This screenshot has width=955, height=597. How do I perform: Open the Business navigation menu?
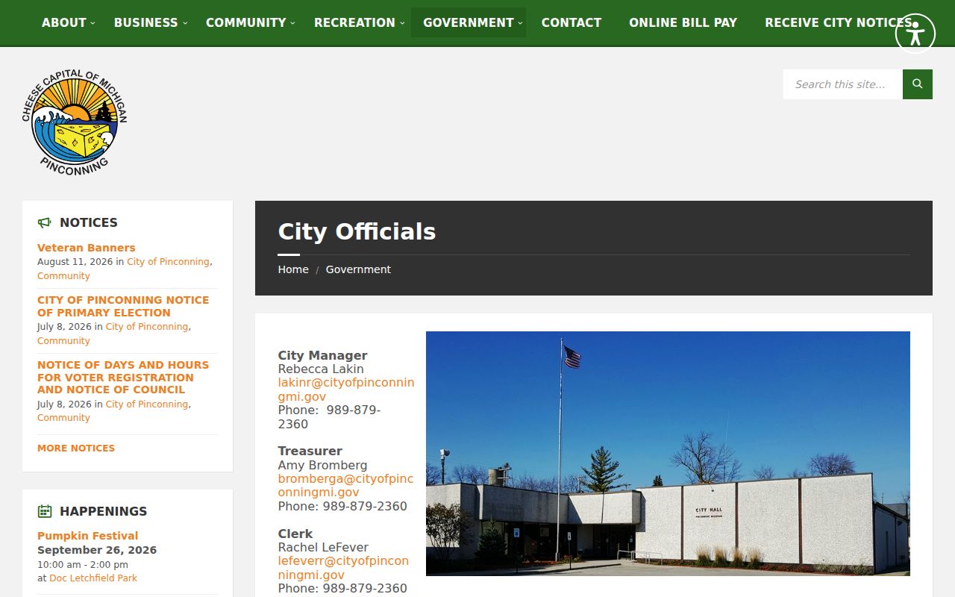tap(146, 22)
